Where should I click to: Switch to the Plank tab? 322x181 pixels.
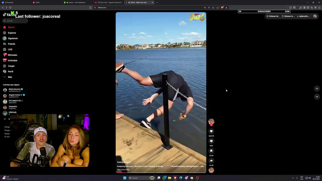(x=47, y=3)
